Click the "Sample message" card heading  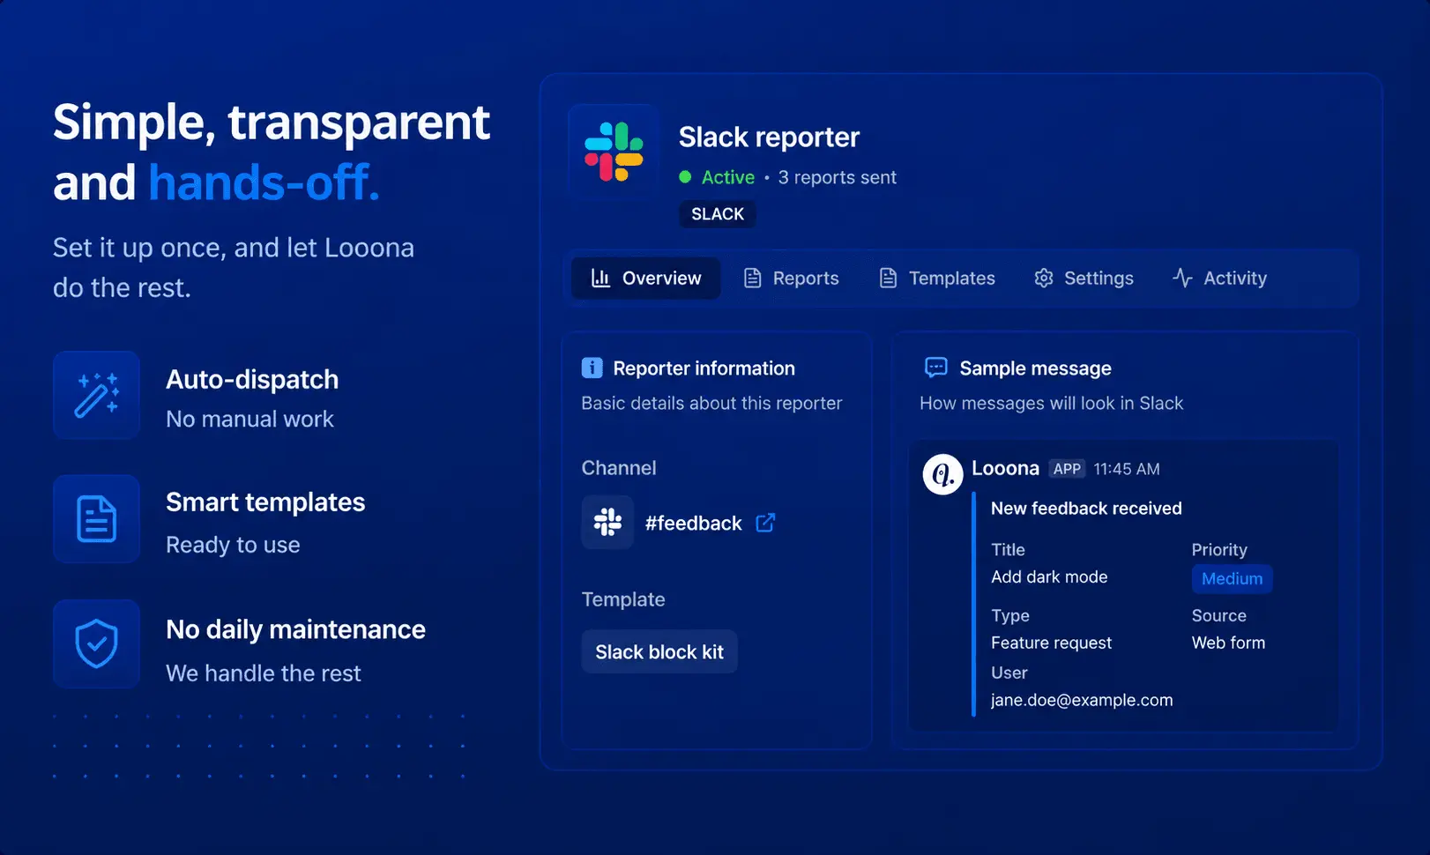click(1035, 368)
